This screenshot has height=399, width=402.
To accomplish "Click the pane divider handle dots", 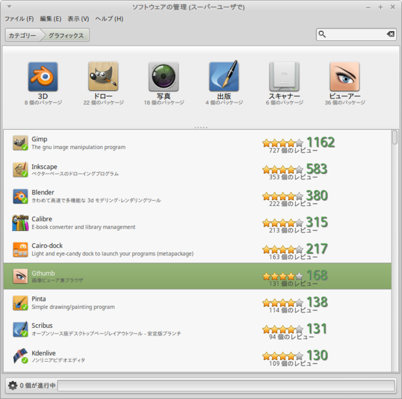I will tap(201, 127).
